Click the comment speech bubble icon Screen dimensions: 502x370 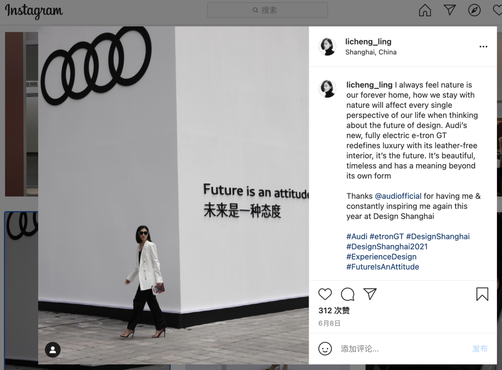point(347,294)
